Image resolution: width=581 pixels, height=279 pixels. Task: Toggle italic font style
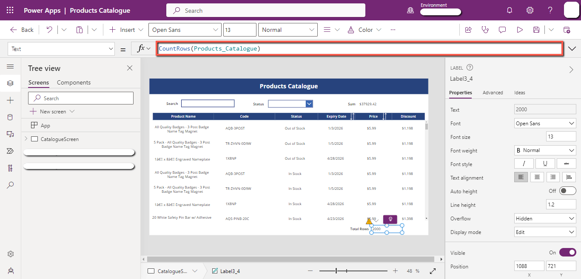coord(524,163)
